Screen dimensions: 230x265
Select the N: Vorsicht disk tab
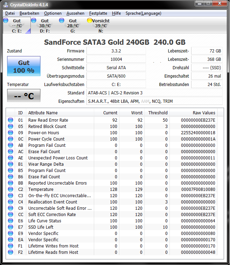tap(101, 26)
